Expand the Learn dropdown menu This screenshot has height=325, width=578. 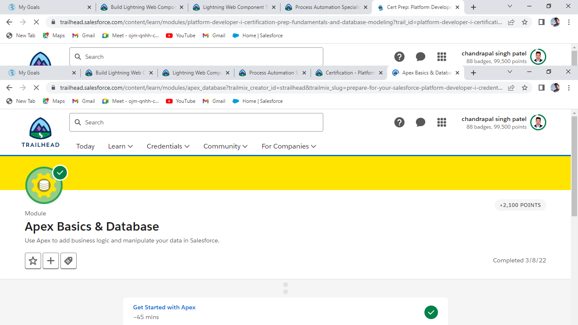pyautogui.click(x=121, y=146)
